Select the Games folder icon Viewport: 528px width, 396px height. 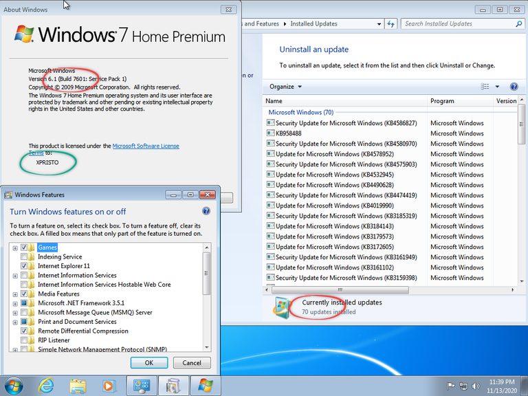tap(32, 247)
